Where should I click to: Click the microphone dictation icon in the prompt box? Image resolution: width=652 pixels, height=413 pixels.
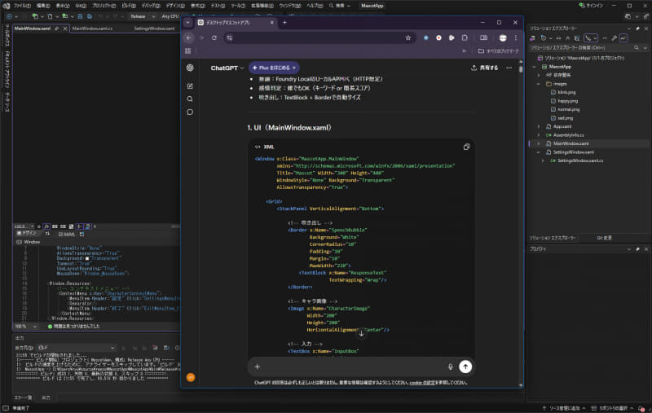[451, 367]
